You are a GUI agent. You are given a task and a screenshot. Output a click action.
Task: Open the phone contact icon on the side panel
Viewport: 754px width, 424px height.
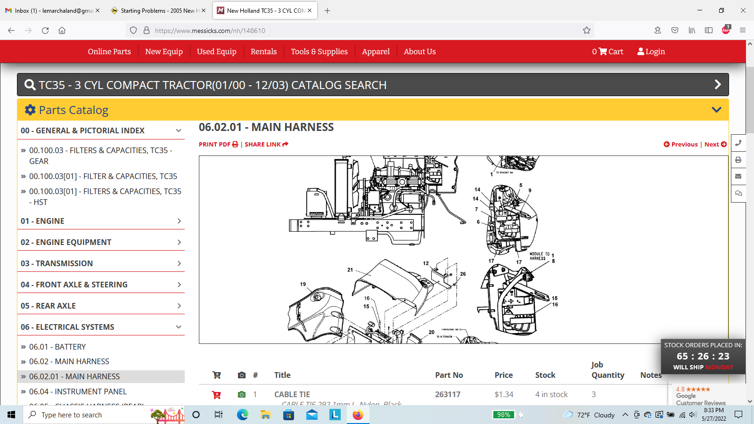coord(738,143)
